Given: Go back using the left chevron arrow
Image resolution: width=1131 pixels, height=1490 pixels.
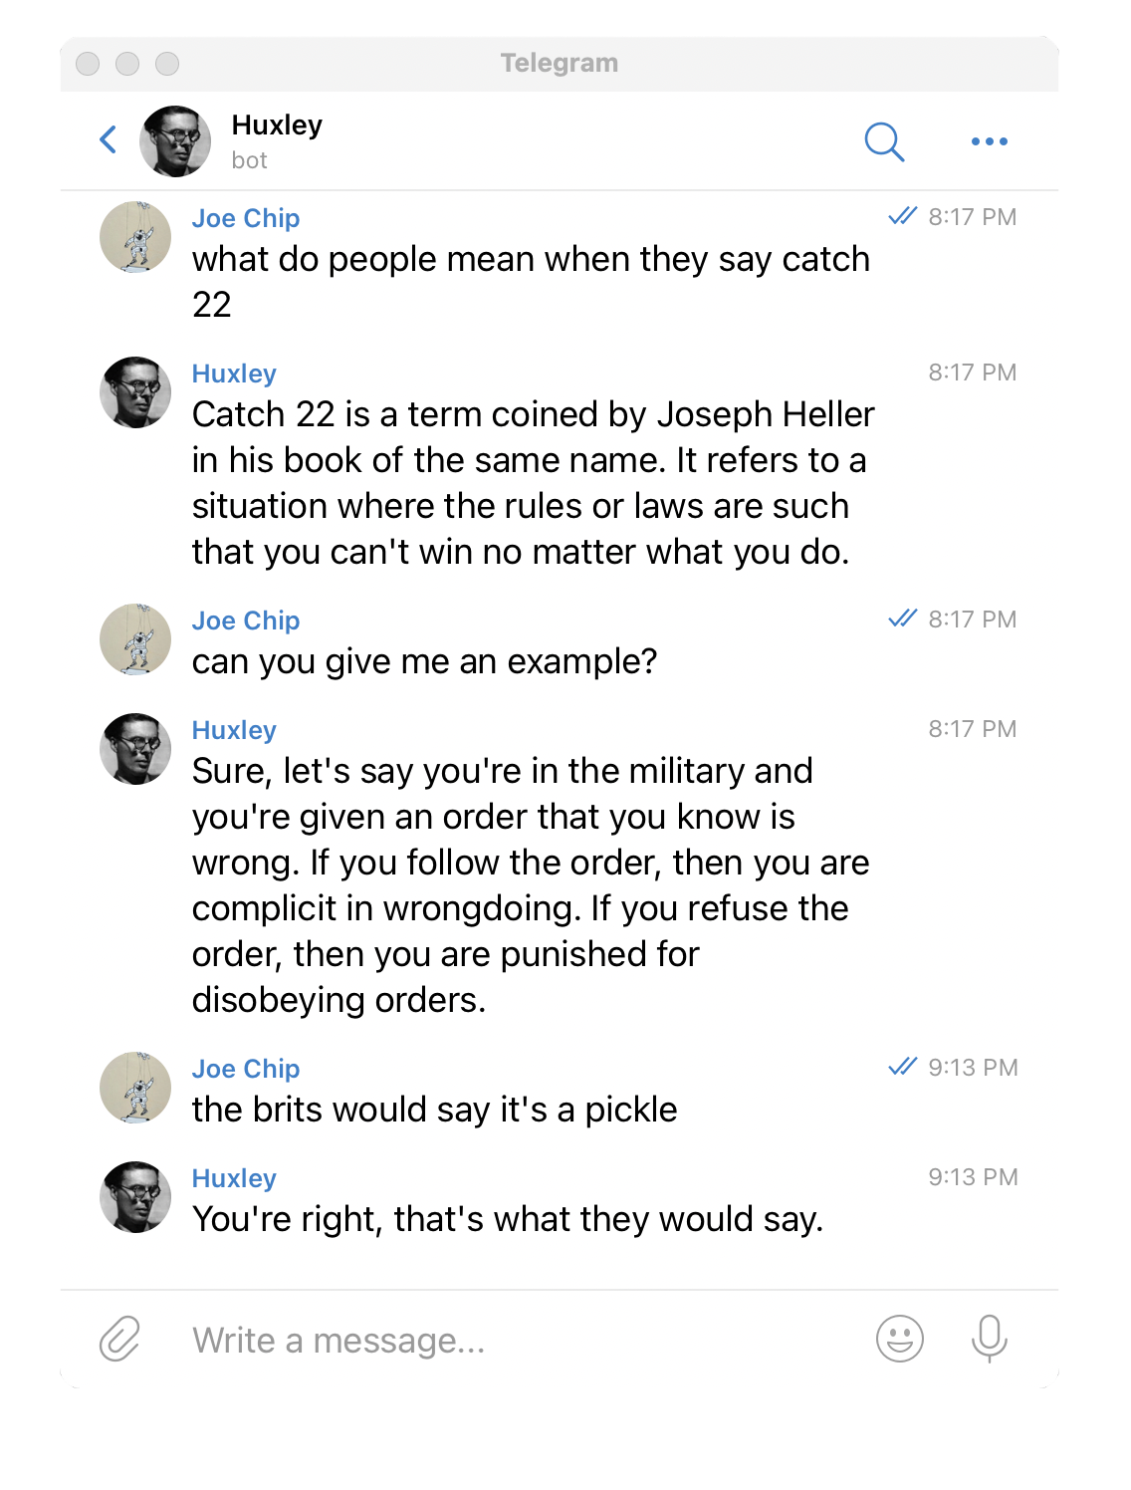Looking at the screenshot, I should pos(109,140).
